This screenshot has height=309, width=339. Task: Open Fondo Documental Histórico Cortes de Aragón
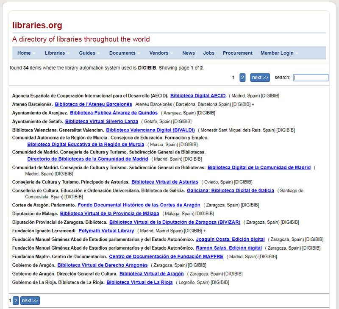point(139,205)
